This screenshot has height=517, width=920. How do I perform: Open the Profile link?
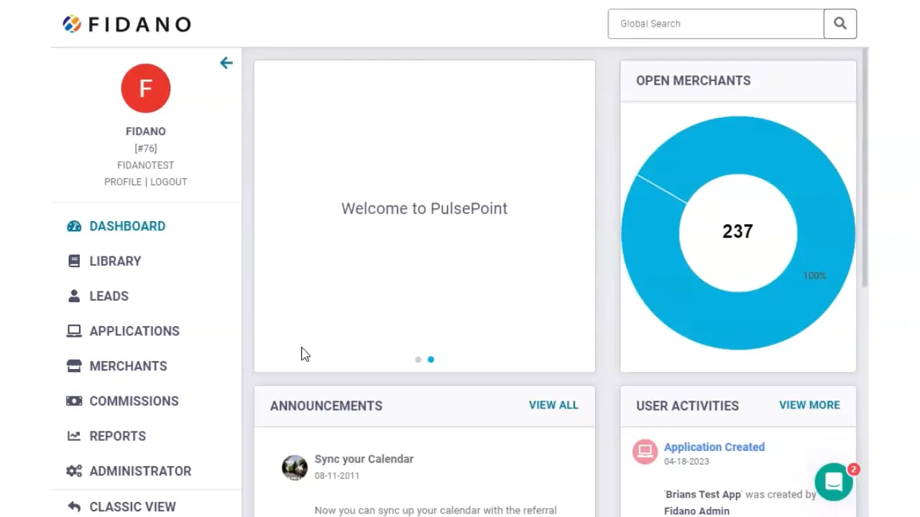[x=123, y=182]
